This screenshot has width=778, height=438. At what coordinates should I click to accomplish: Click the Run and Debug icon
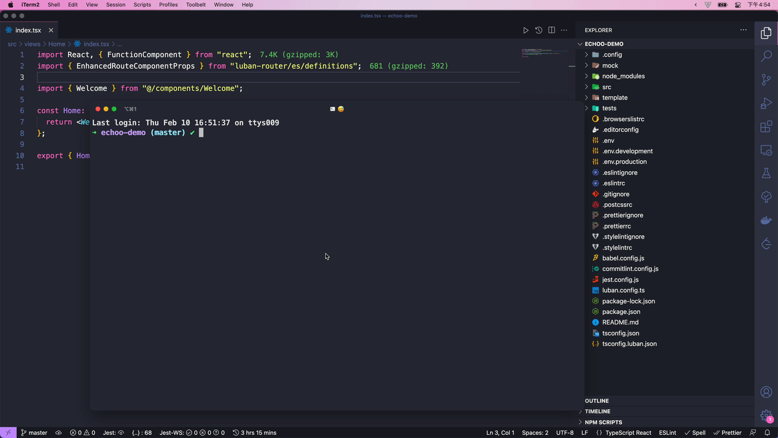[x=766, y=104]
